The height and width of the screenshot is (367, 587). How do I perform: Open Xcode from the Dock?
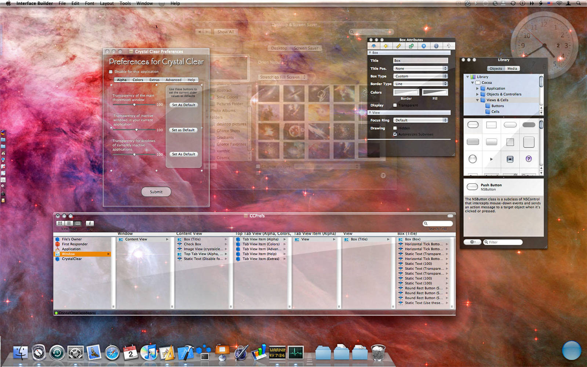186,353
